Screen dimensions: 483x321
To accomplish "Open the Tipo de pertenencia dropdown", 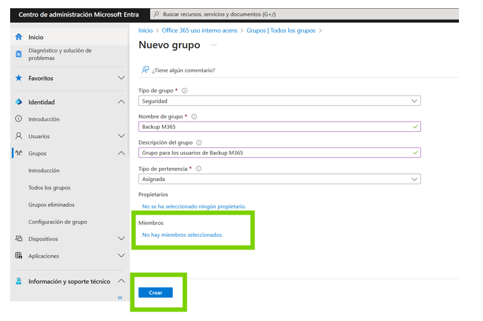I will pyautogui.click(x=279, y=179).
